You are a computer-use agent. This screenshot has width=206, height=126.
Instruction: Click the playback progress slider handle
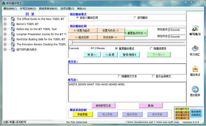click(x=72, y=42)
